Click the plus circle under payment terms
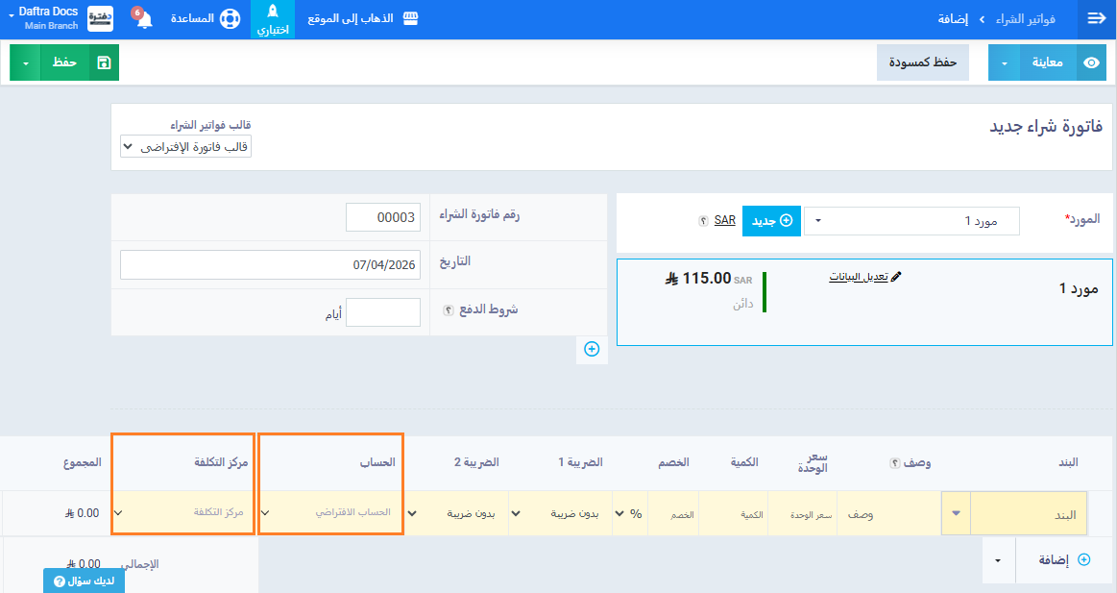The width and height of the screenshot is (1117, 593). pyautogui.click(x=592, y=349)
